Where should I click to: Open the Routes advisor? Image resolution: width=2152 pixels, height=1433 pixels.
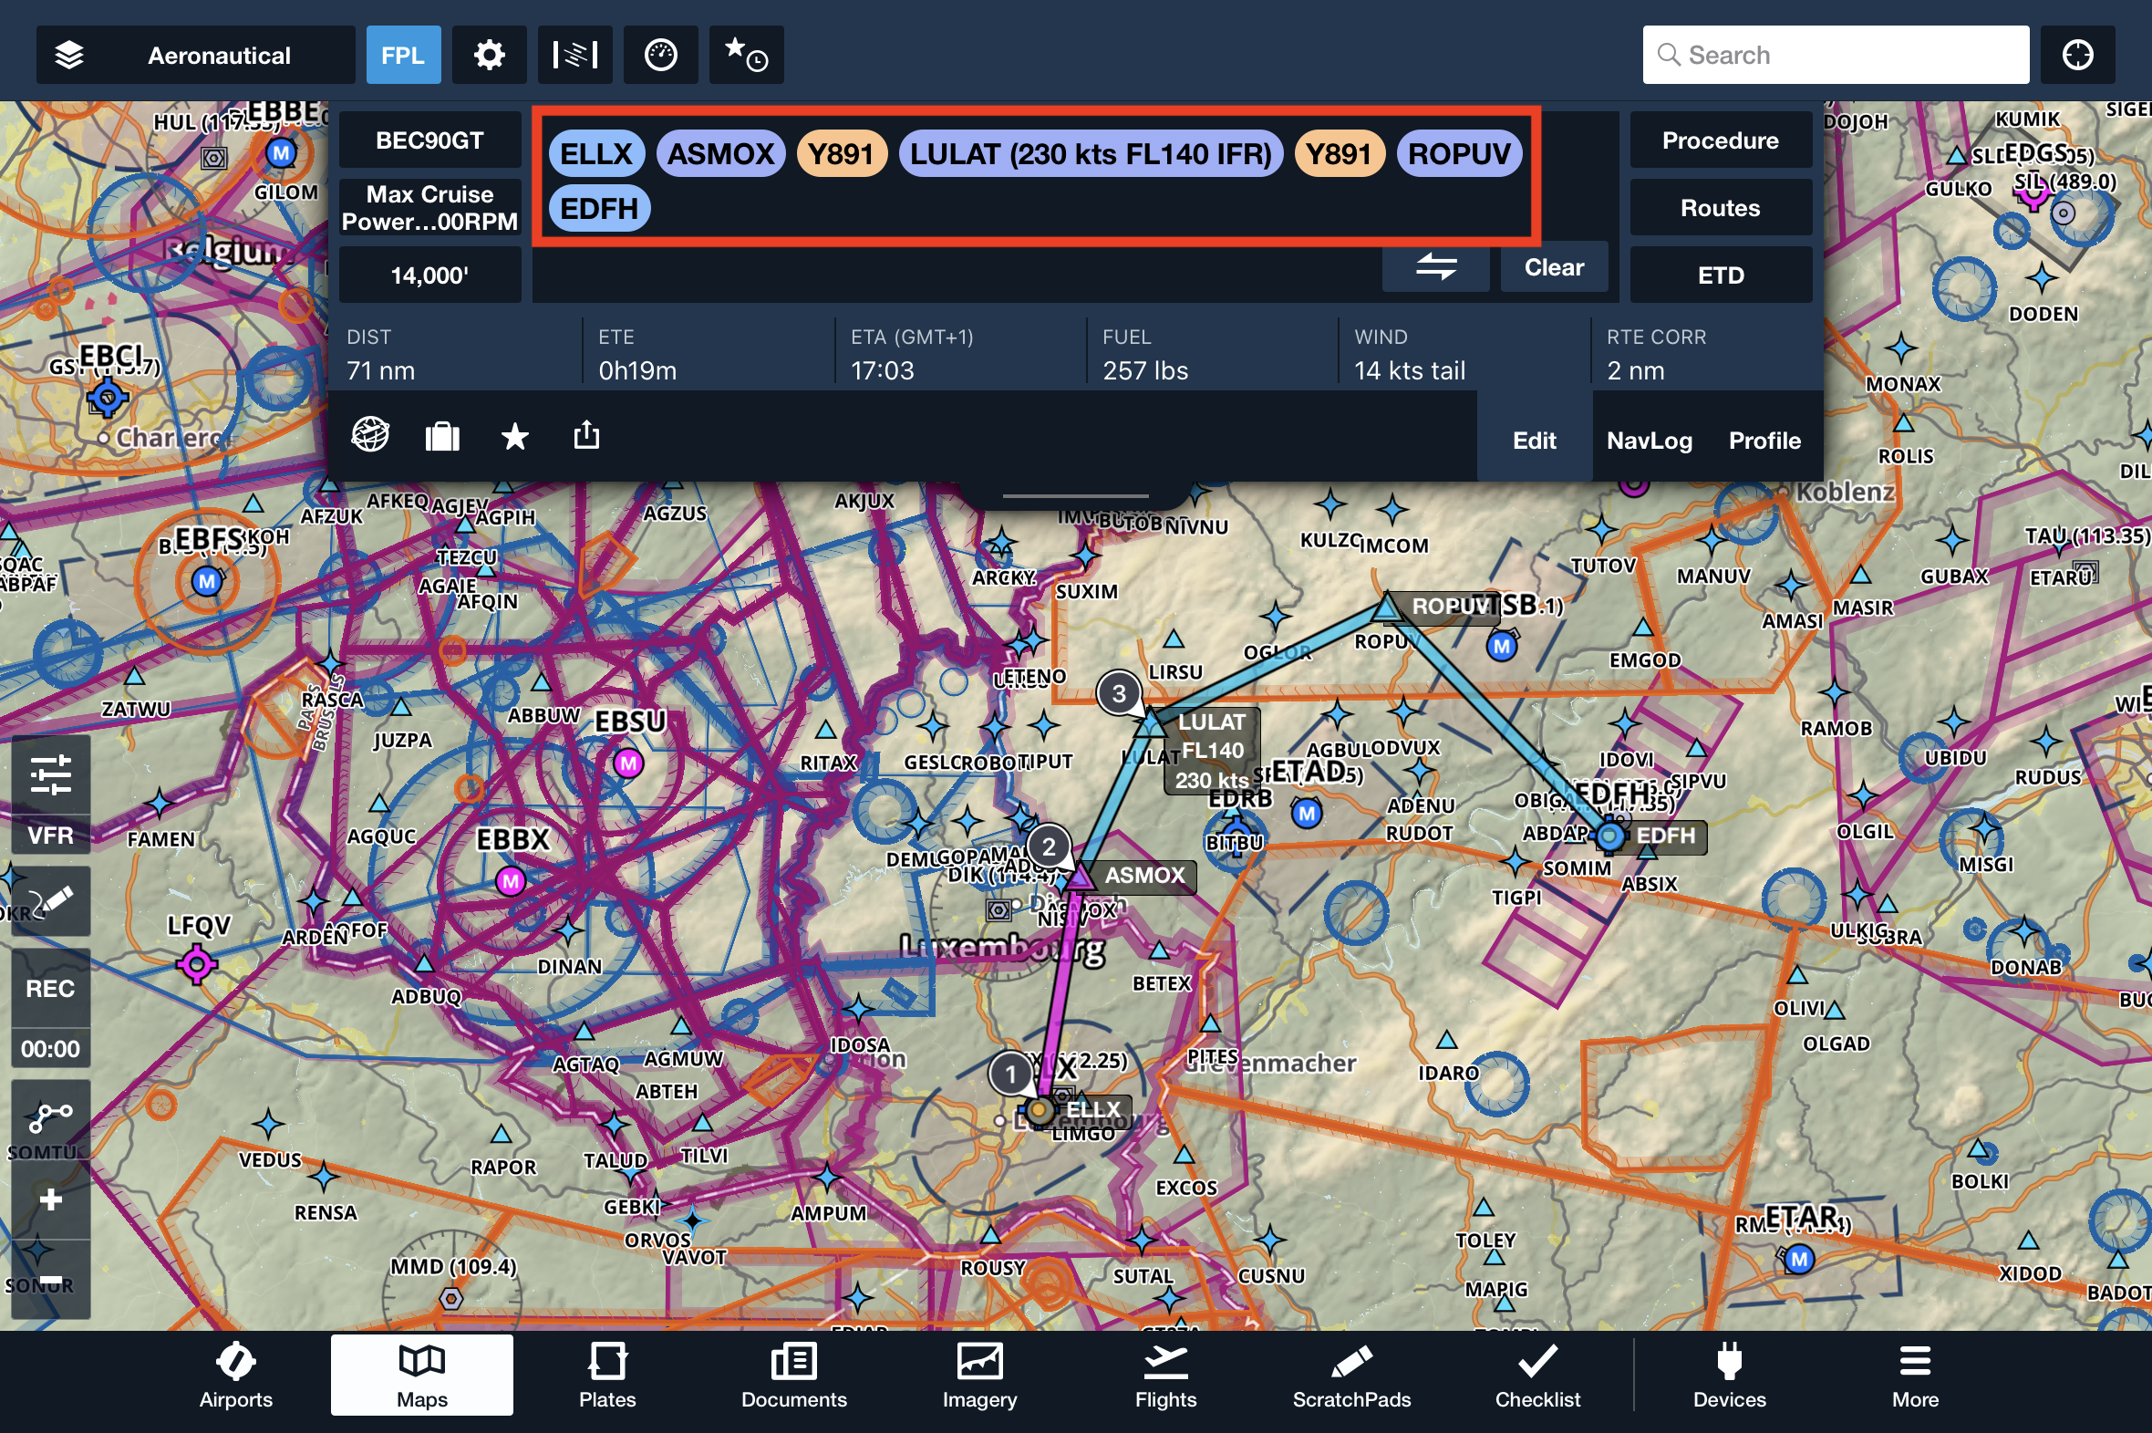1720,207
